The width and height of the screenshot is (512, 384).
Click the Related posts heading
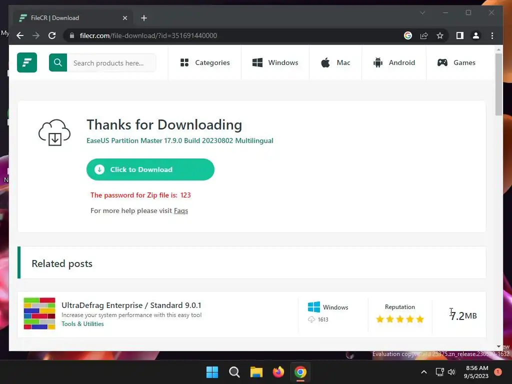62,263
